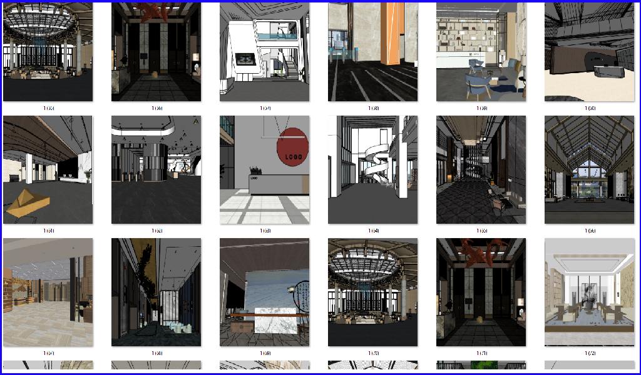Open the third-row circular dome ceiling thumbnail
The image size is (641, 375).
pyautogui.click(x=373, y=292)
